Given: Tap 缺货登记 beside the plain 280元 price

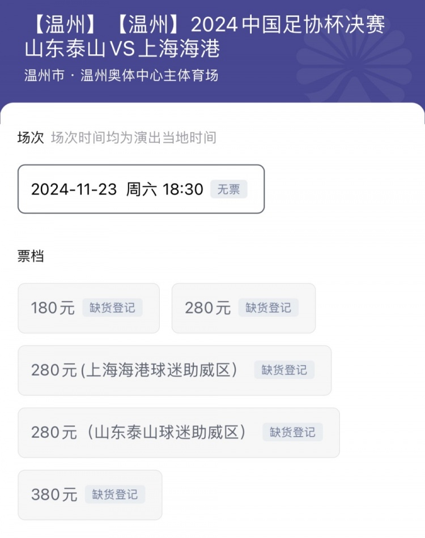Looking at the screenshot, I should click(268, 308).
